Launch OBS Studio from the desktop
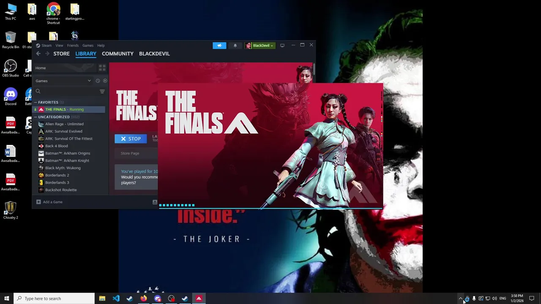This screenshot has height=304, width=541. click(11, 68)
